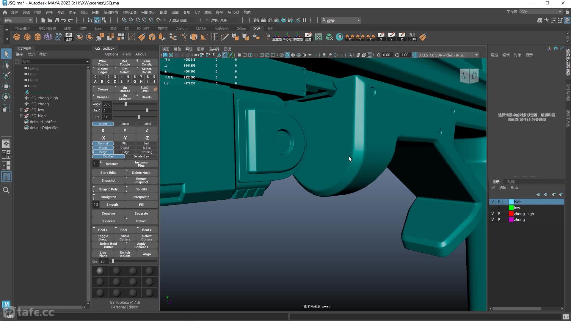571x321 pixels.
Task: Open the outliner search filter dropdown
Action: point(87,62)
